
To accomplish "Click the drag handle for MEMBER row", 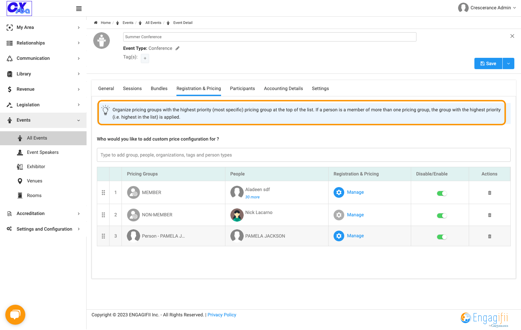I will click(104, 192).
